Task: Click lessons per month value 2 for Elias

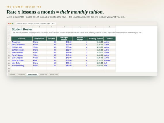Action: [80, 53]
